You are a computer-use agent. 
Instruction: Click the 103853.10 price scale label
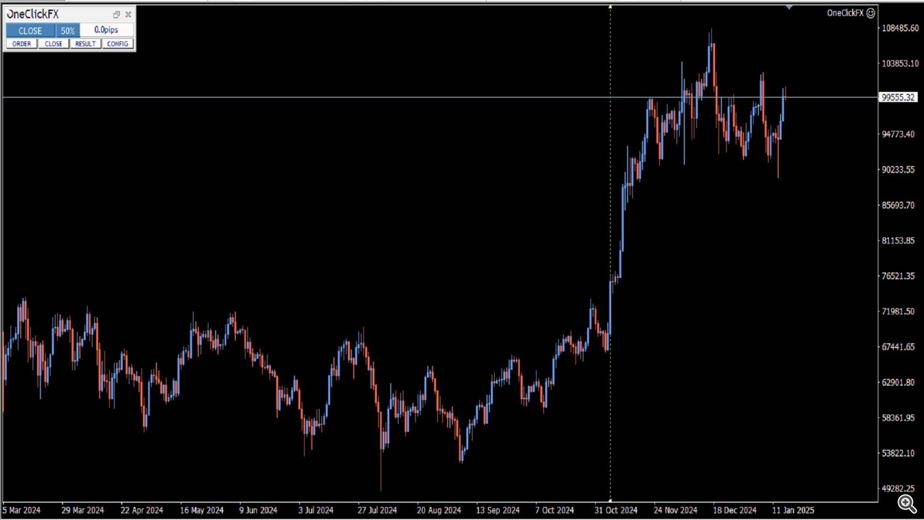point(900,63)
